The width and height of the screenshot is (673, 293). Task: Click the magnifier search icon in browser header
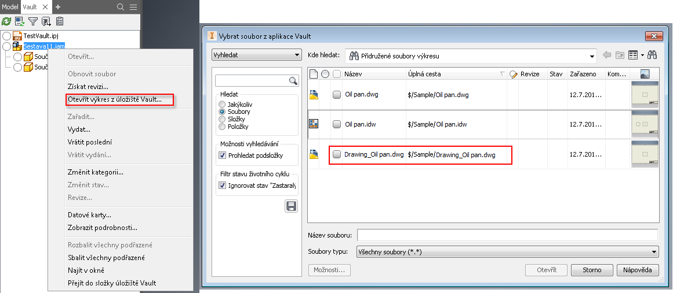tap(121, 7)
